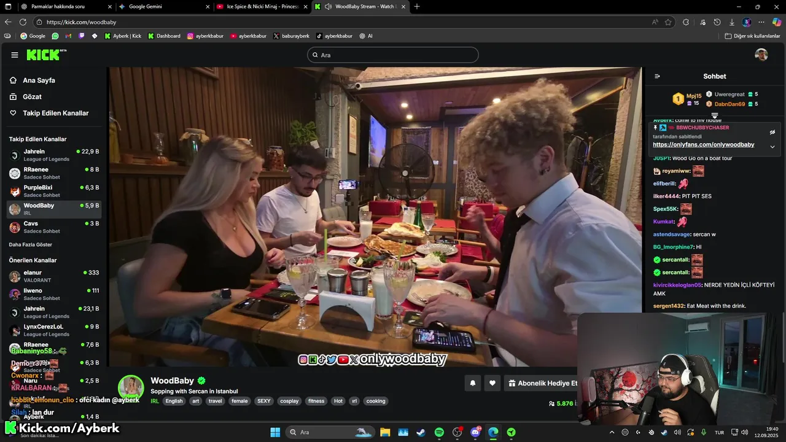Open browser history icon

pos(717,22)
